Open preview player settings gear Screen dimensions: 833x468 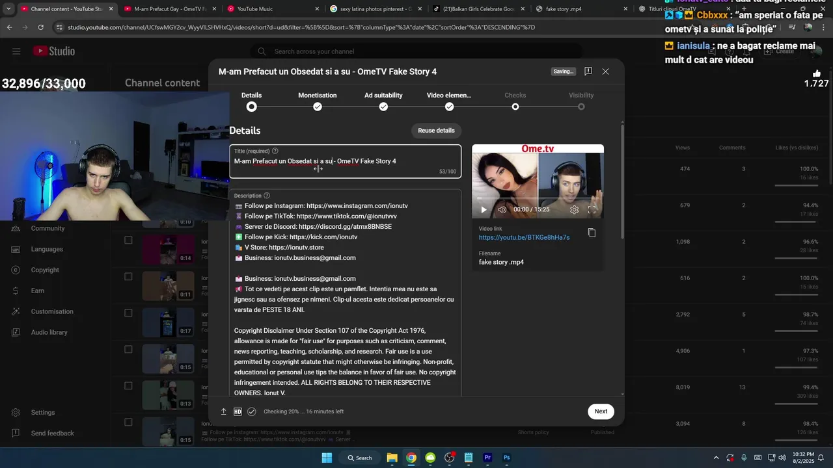click(x=574, y=209)
